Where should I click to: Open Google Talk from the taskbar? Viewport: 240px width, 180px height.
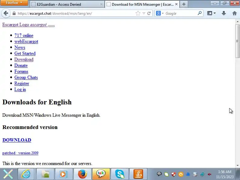(x=101, y=174)
